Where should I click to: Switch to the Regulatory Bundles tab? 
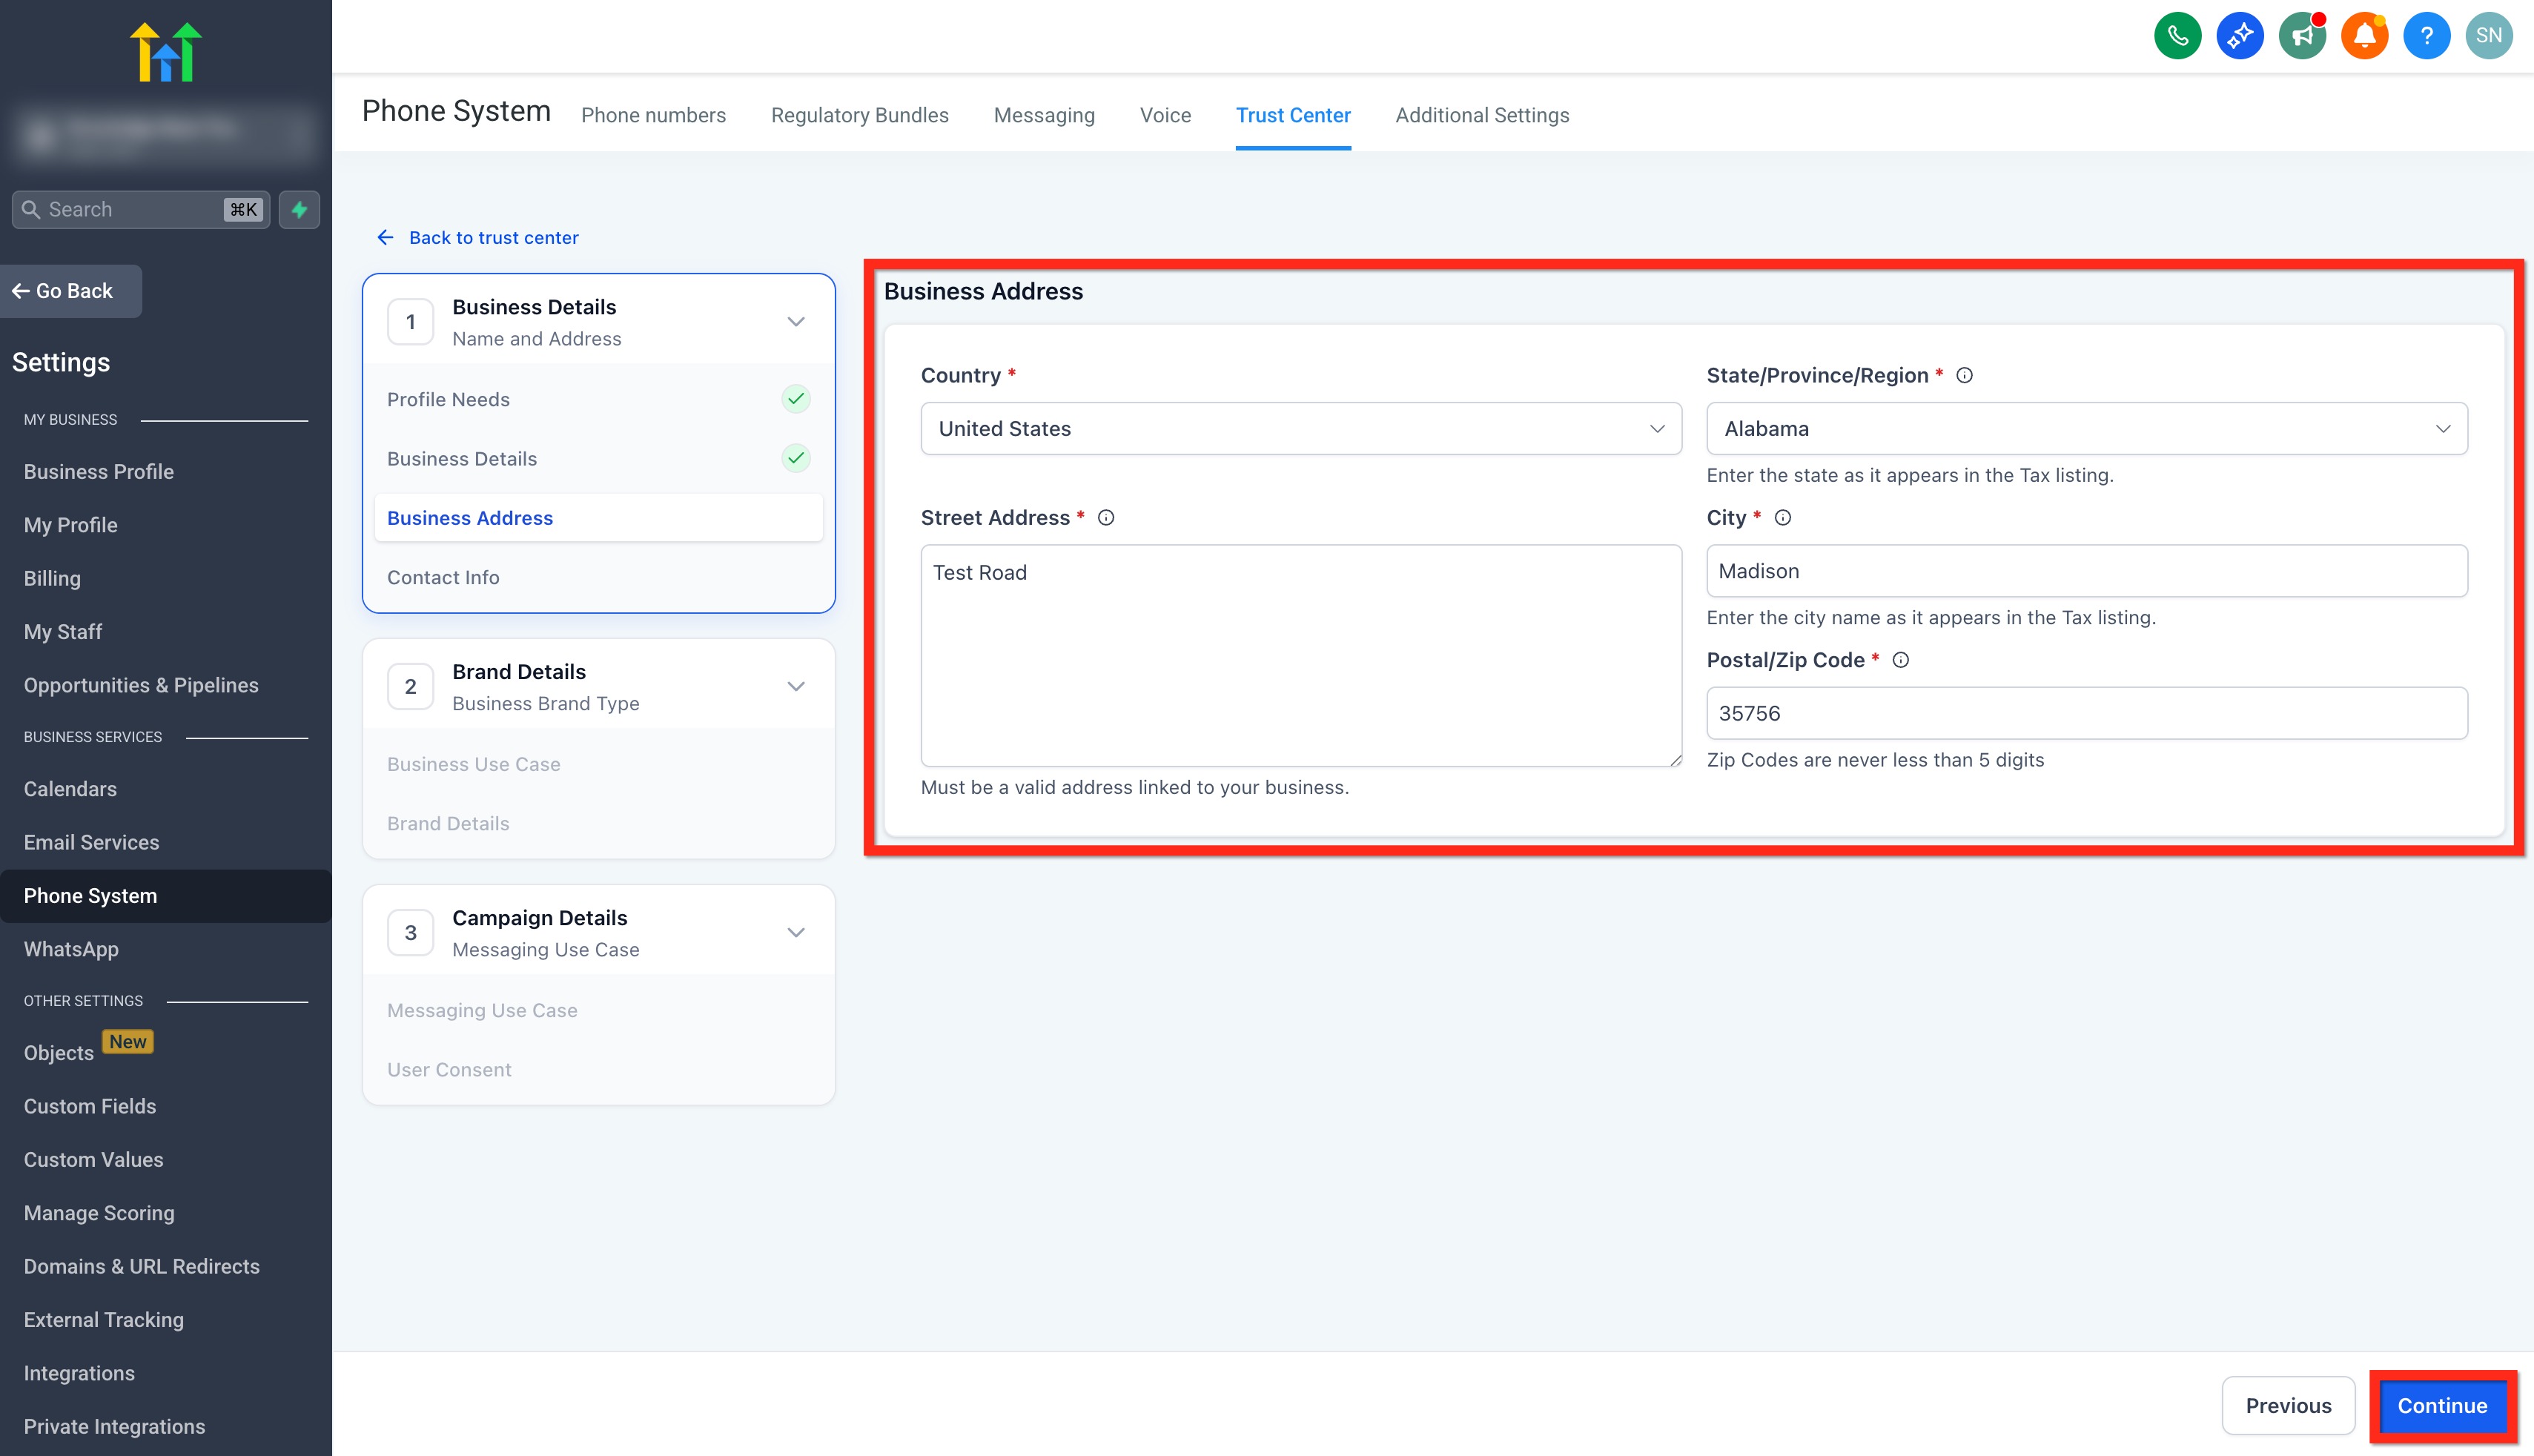[x=859, y=115]
